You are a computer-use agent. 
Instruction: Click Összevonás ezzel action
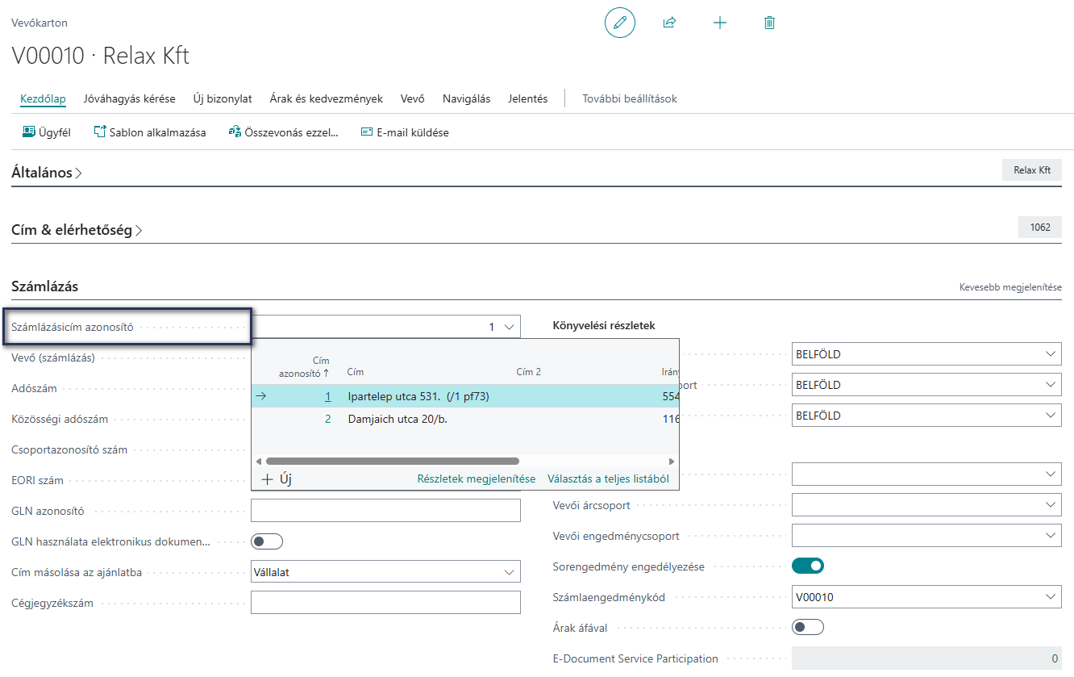point(283,132)
